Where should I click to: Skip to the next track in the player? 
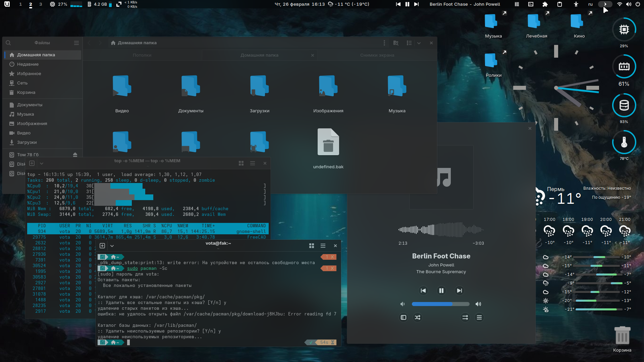(x=460, y=291)
